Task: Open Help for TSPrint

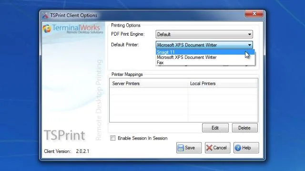Action: click(246, 148)
